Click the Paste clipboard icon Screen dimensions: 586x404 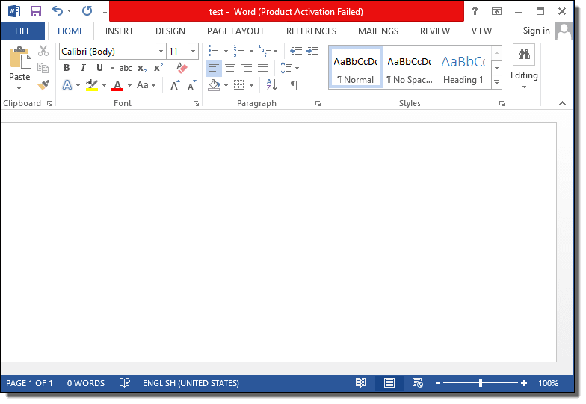(19, 58)
